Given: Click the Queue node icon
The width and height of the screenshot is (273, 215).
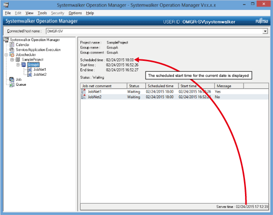Looking at the screenshot, I should pyautogui.click(x=11, y=85).
